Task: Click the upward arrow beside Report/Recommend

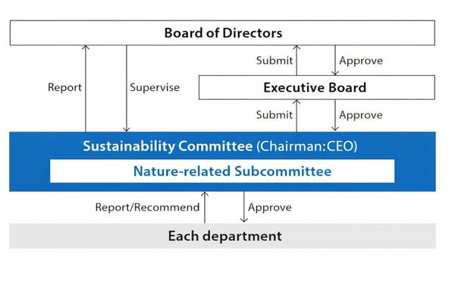Action: click(x=204, y=208)
